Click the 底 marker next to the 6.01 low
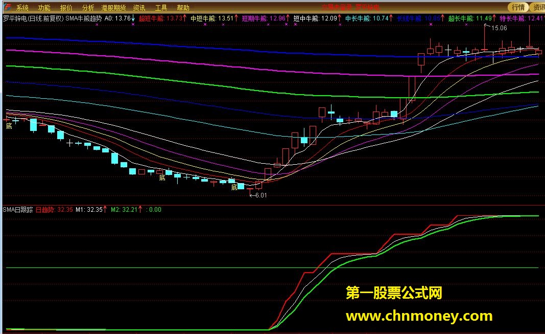The height and width of the screenshot is (334, 545). 234,188
